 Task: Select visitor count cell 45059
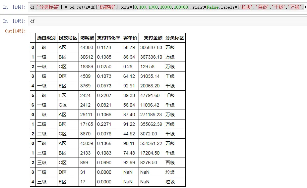87,143
